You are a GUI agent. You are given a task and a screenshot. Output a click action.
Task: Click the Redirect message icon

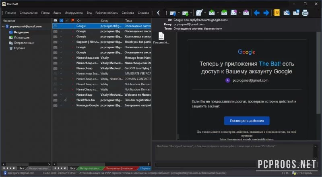(246, 13)
